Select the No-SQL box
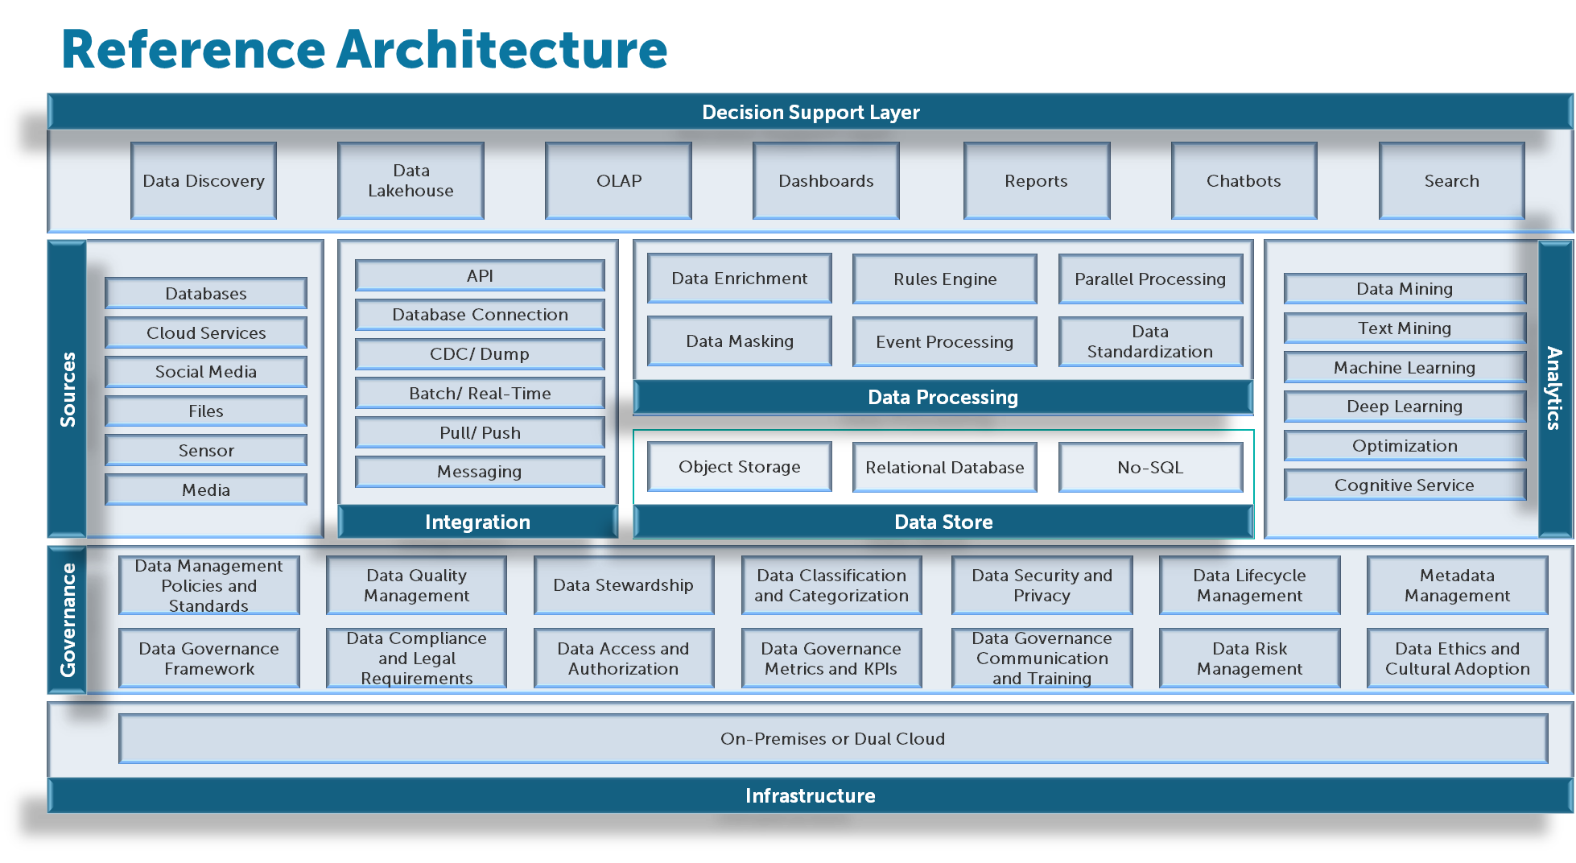The height and width of the screenshot is (863, 1576). (x=1150, y=467)
